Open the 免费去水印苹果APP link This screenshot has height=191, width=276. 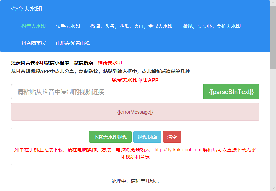135,80
